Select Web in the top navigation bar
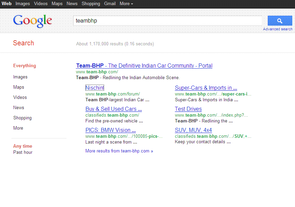The height and width of the screenshot is (207, 295). 6,4
